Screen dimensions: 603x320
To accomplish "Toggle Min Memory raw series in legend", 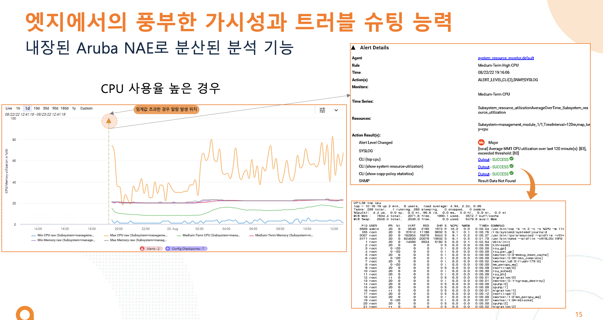I will click(x=66, y=240).
